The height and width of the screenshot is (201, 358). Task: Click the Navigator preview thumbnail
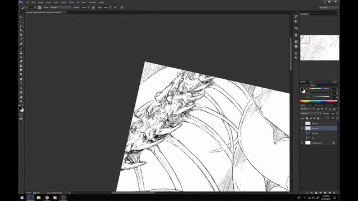coord(319,47)
